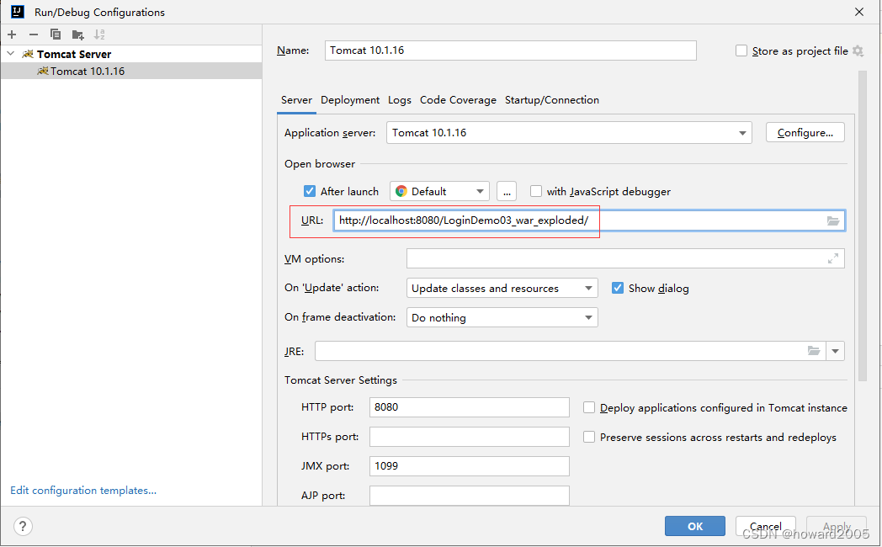Open JRE dropdown arrow
This screenshot has height=547, width=882.
point(836,351)
